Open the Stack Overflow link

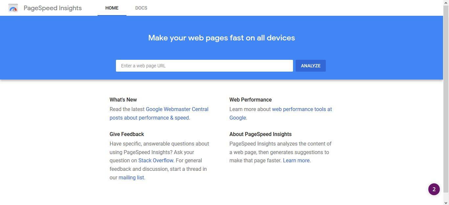(156, 161)
